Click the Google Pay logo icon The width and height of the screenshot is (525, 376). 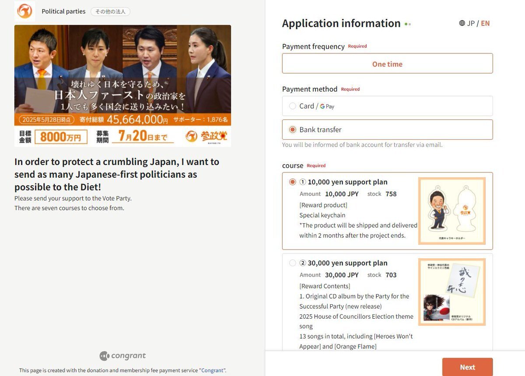click(327, 106)
